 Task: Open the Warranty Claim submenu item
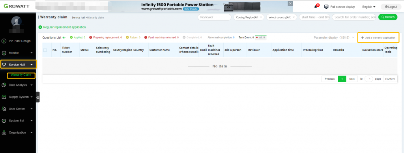[21, 75]
